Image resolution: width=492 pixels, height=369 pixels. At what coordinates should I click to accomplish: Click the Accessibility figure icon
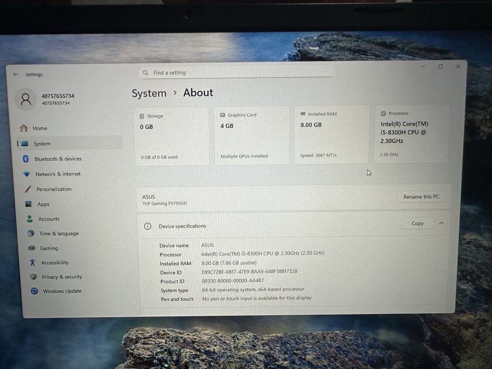point(32,263)
